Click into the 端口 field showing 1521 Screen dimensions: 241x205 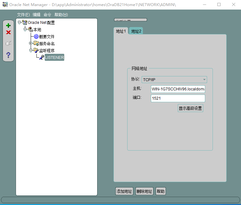tap(178, 98)
